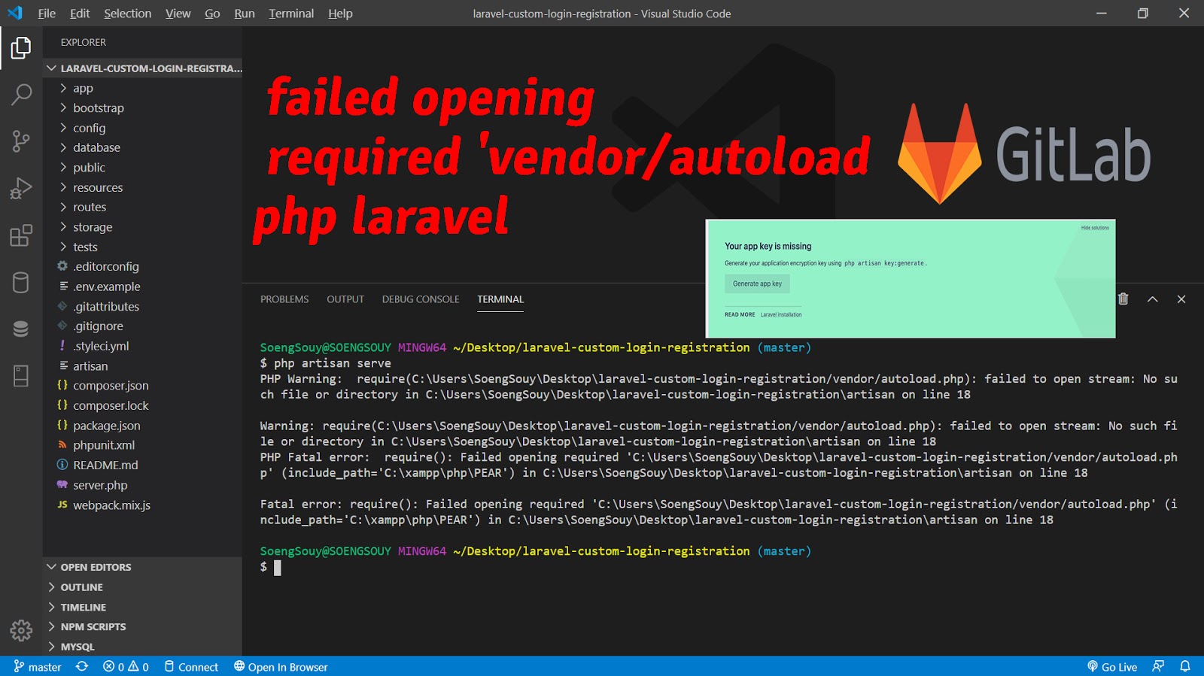
Task: Click the synchronize changes icon in status bar
Action: (82, 667)
